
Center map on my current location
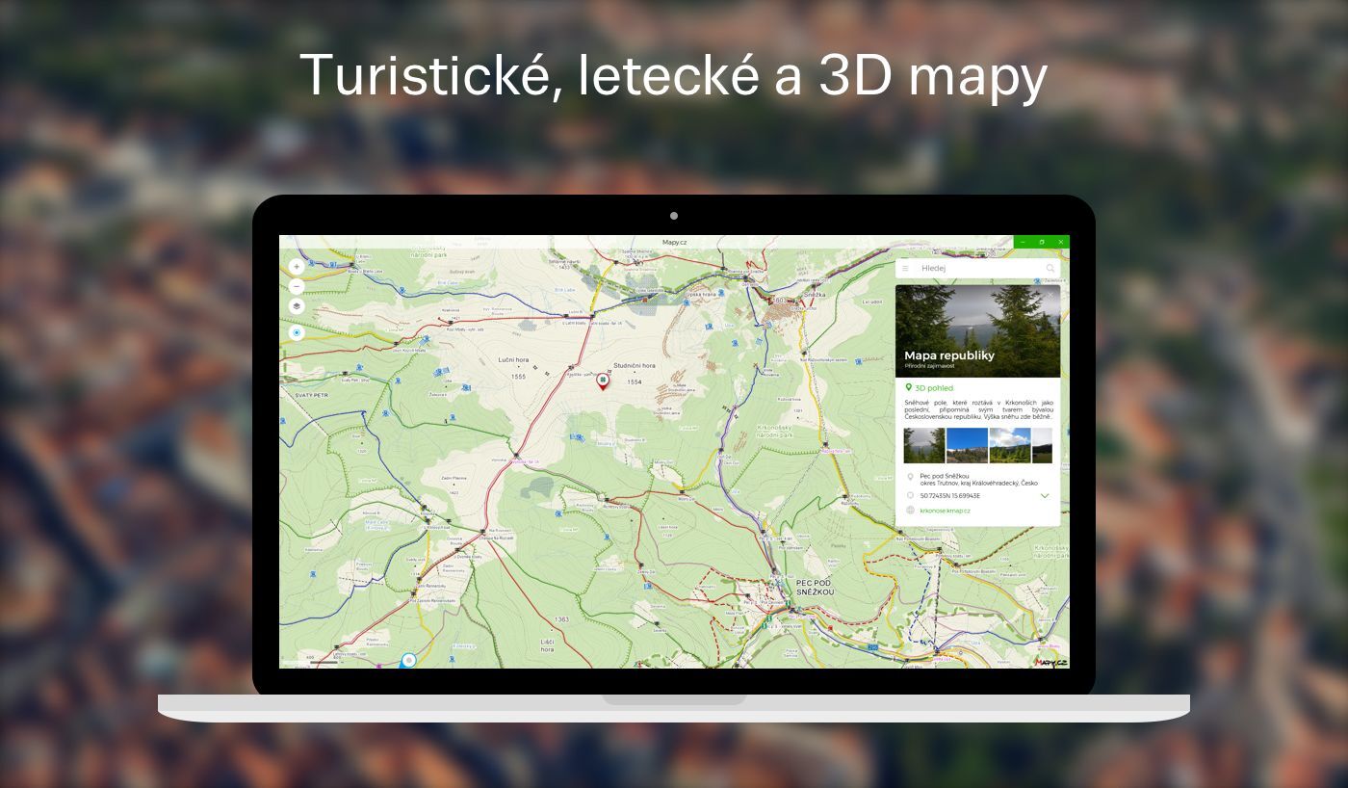[x=297, y=332]
